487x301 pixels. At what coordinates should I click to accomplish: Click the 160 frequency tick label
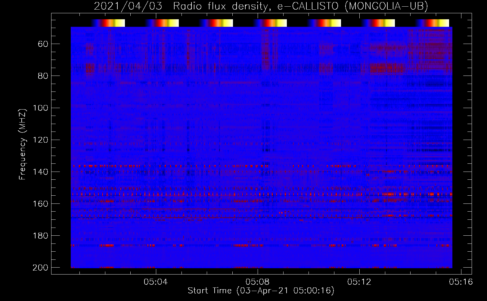click(40, 204)
